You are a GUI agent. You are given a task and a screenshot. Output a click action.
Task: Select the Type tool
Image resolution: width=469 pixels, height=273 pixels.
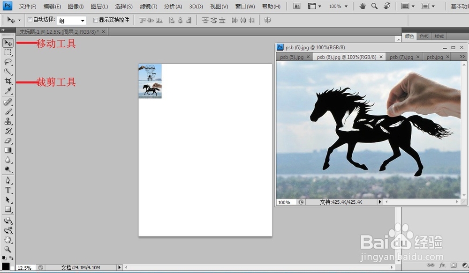click(8, 190)
